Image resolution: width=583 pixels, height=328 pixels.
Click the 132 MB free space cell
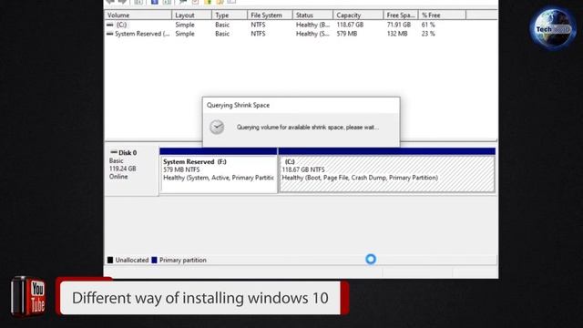coord(397,34)
